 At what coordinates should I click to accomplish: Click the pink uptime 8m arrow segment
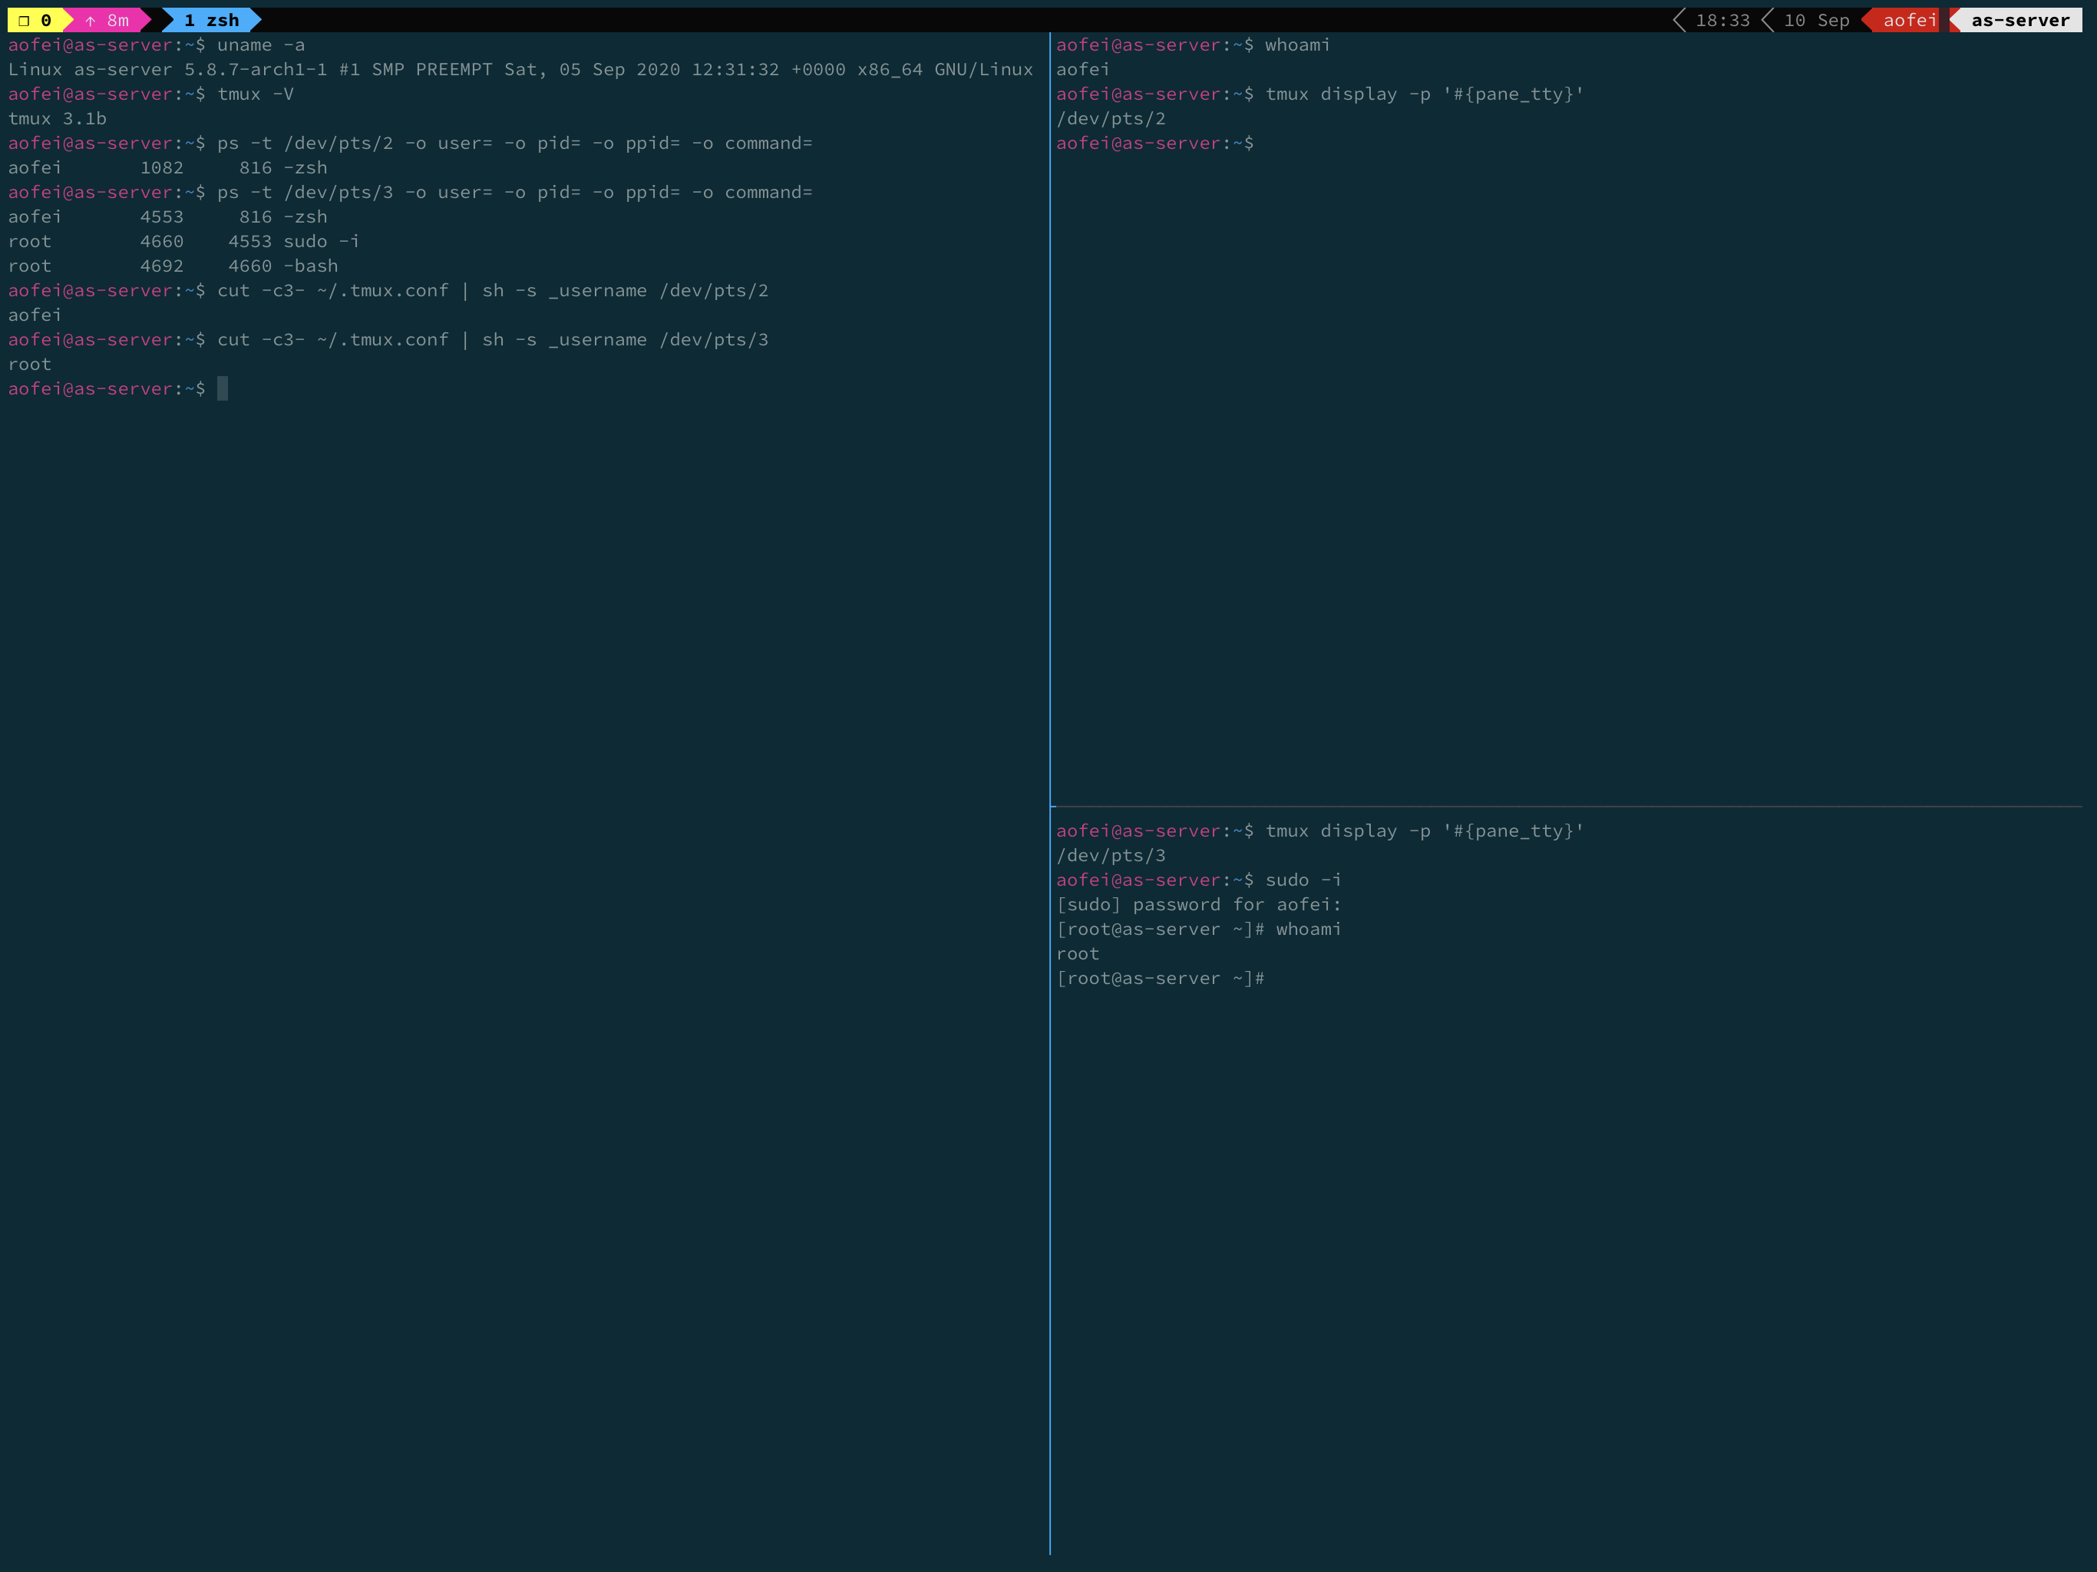pos(108,20)
